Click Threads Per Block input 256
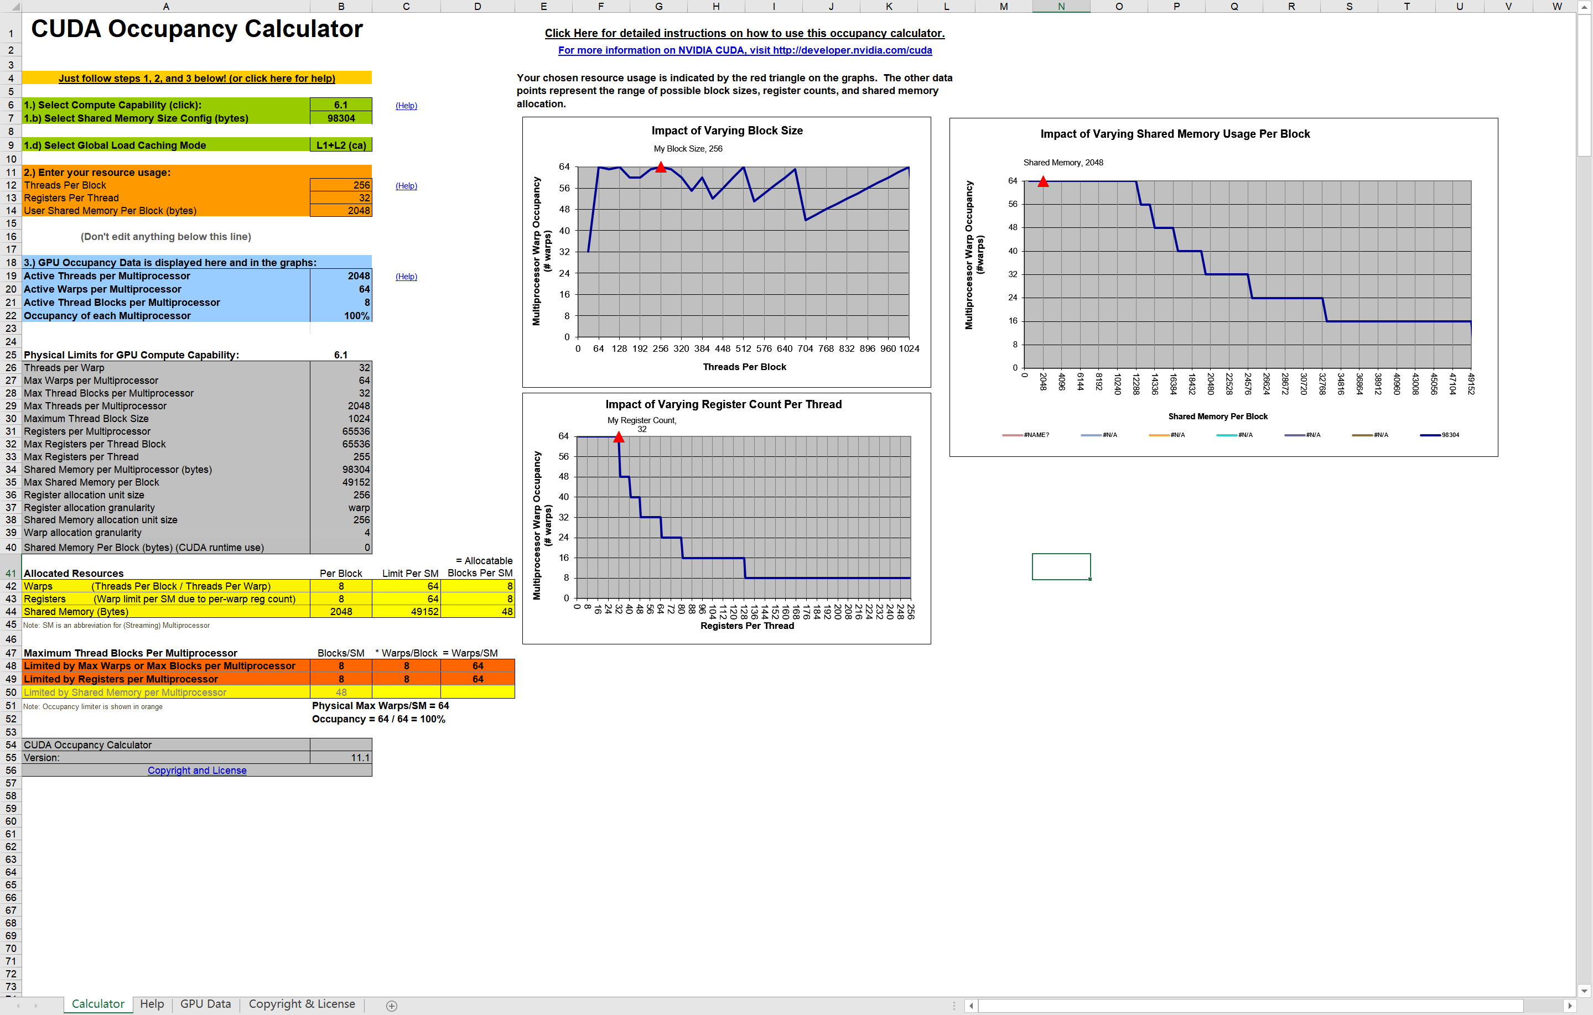The width and height of the screenshot is (1593, 1015). tap(341, 185)
